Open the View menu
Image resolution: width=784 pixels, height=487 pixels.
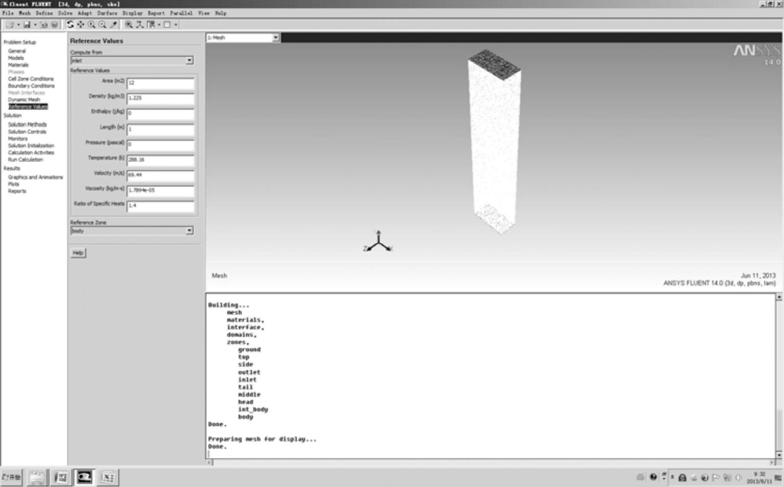204,13
